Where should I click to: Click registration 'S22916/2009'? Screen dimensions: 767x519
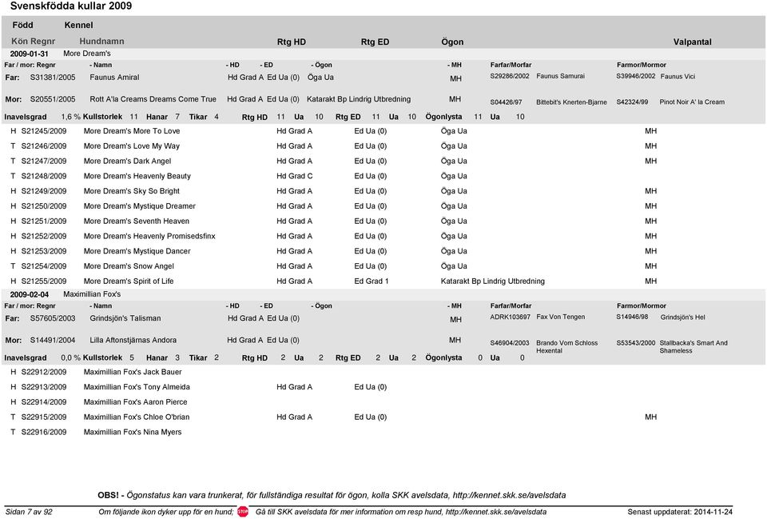click(44, 432)
